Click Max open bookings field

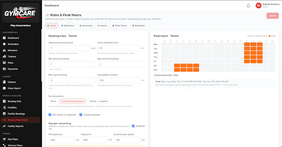pos(72,80)
